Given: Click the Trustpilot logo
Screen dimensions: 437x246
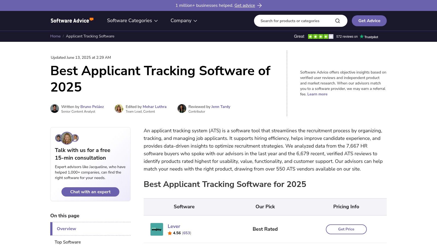Looking at the screenshot, I should coord(369,37).
